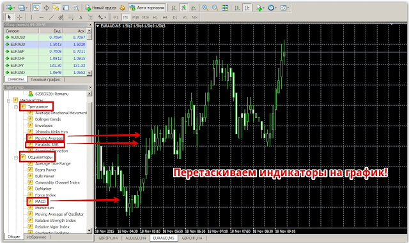Select the Vertical Line drawing tool

31,17
